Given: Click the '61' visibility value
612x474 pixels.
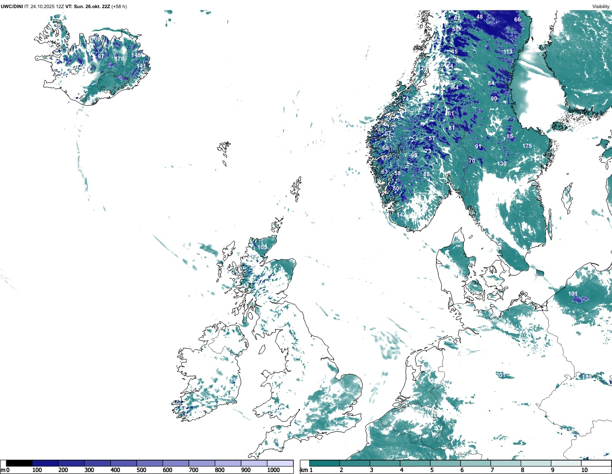Looking at the screenshot, I should click(450, 114).
